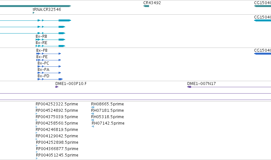Select the RP004129042.5prime label
This screenshot has height=160, width=271.
[x=57, y=136]
